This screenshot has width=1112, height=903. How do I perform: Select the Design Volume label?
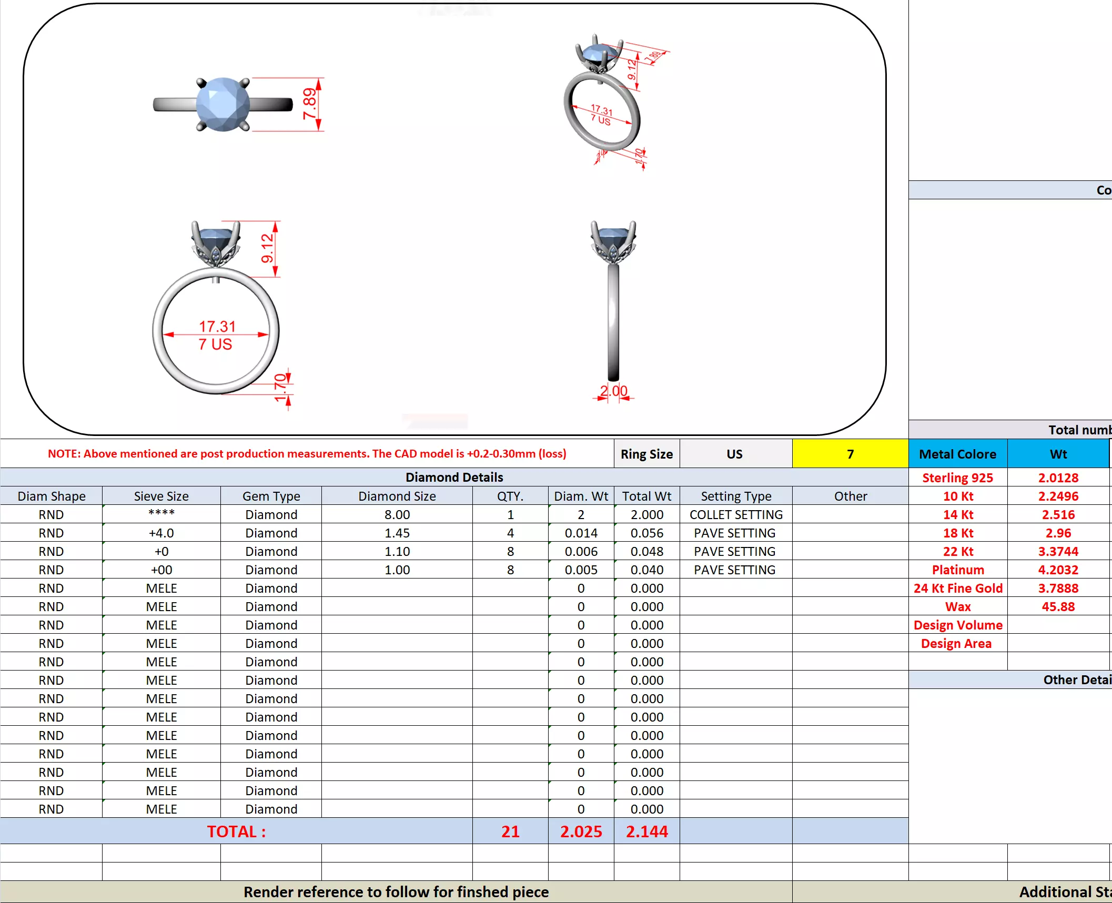point(957,625)
